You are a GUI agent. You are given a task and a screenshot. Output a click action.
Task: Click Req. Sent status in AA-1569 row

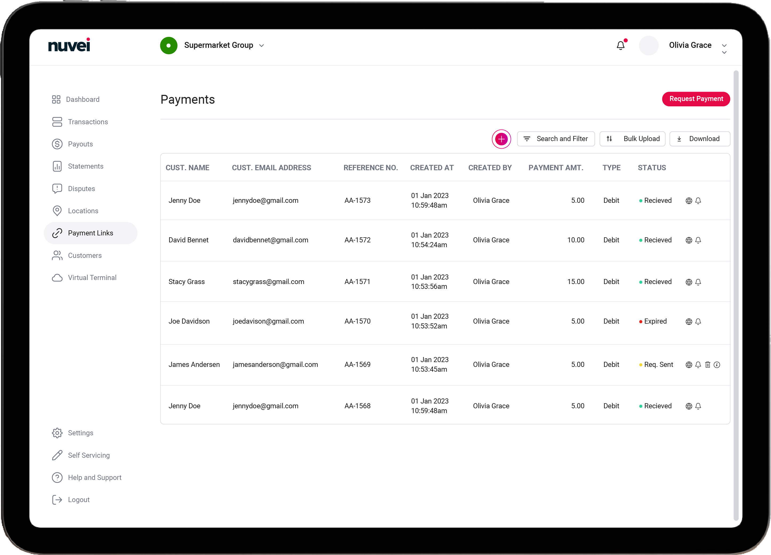tap(656, 365)
